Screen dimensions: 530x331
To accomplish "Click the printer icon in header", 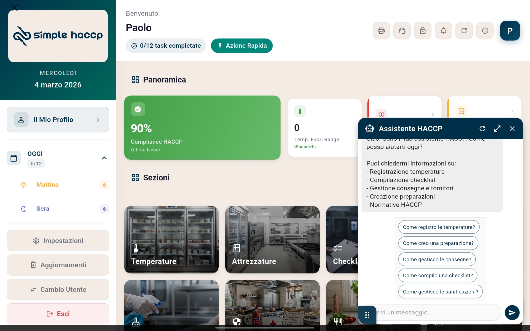I will [x=381, y=31].
